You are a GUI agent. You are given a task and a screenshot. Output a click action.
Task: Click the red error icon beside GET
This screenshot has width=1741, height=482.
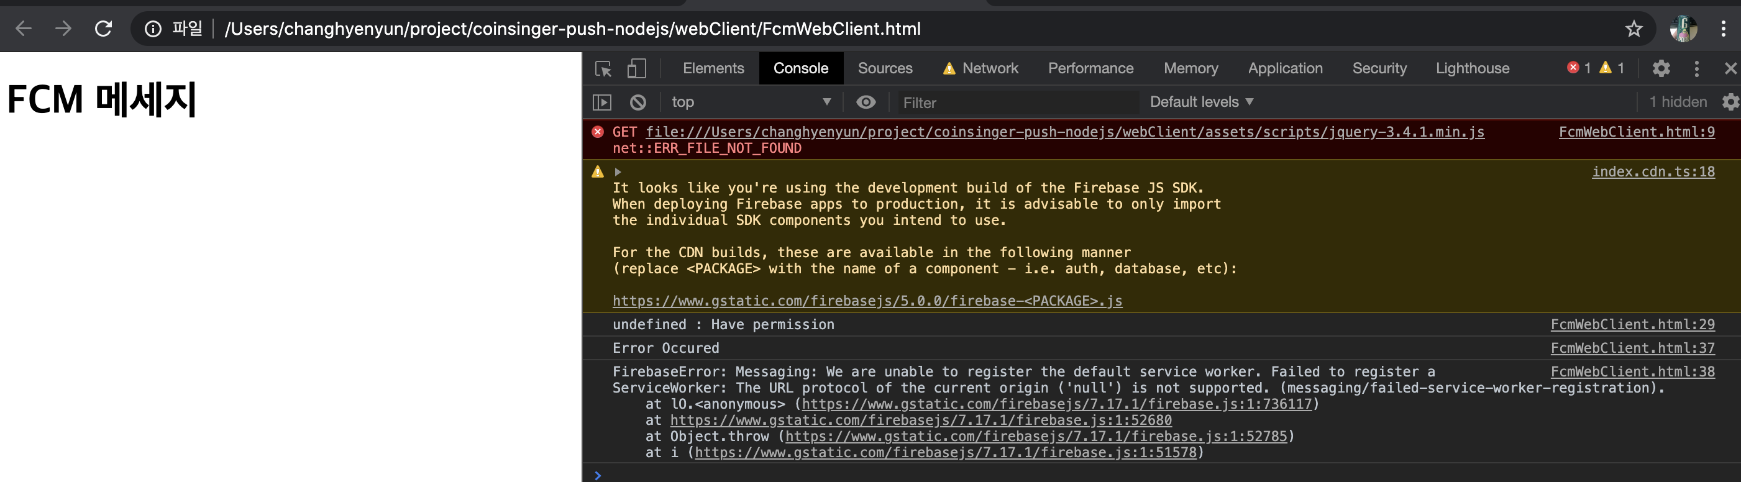[x=598, y=132]
